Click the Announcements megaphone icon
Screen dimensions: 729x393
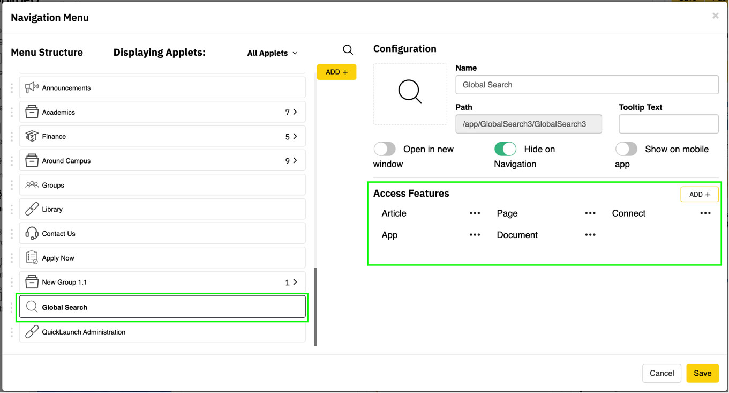coord(32,87)
